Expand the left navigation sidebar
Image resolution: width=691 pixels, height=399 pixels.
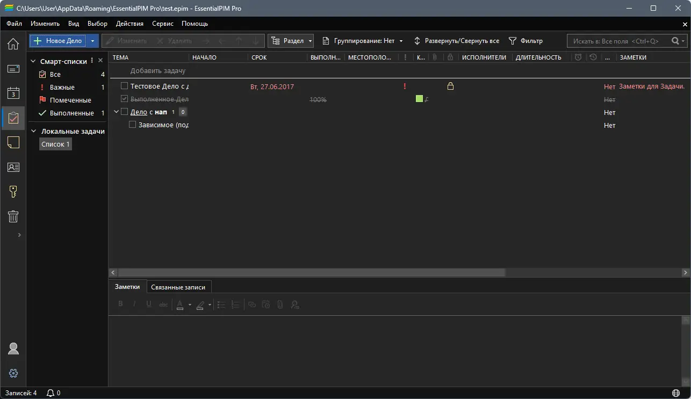tap(19, 235)
